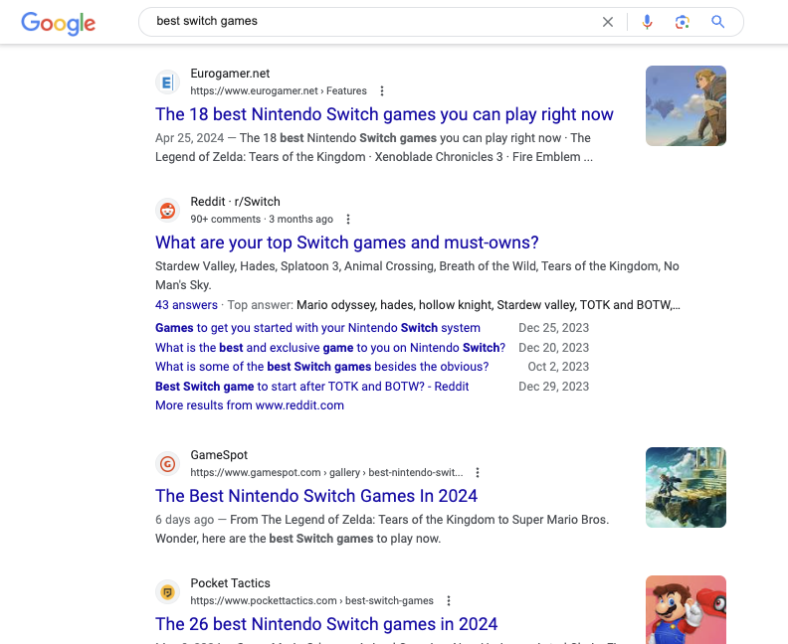Click the 'Dec 25, 2023' date
Image resolution: width=788 pixels, height=644 pixels.
[553, 328]
